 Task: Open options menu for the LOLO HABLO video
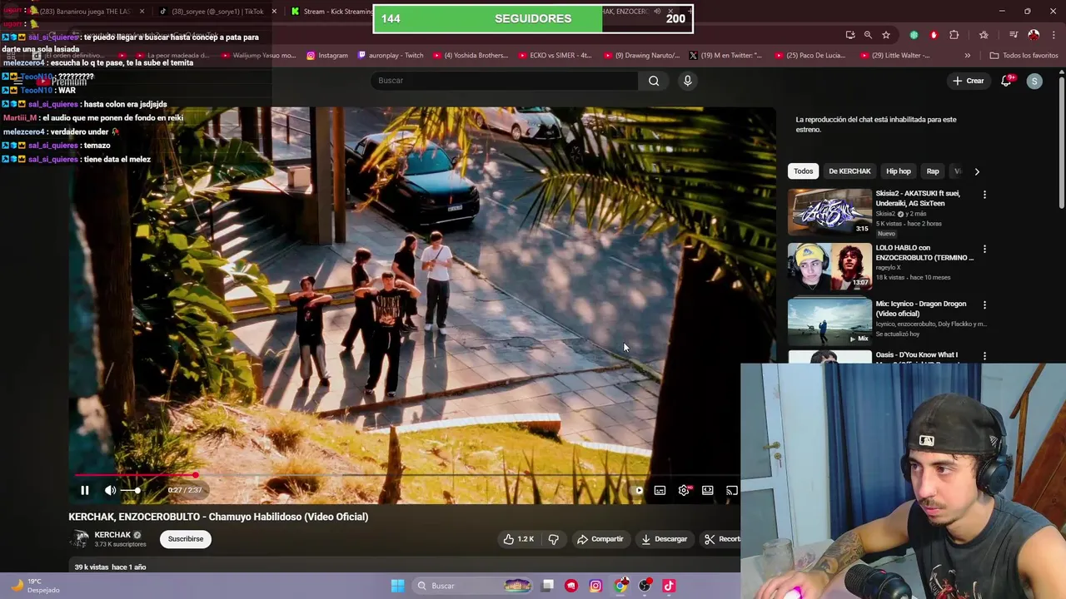click(x=984, y=249)
